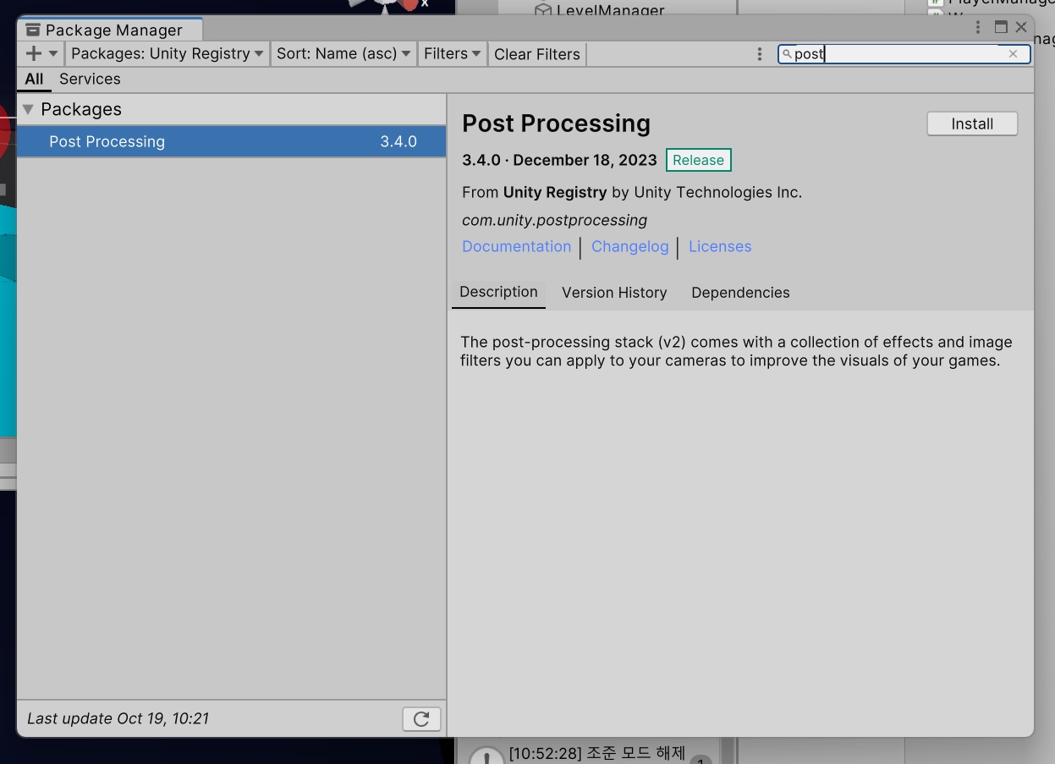1055x764 pixels.
Task: Switch to the All tab
Action: tap(34, 79)
